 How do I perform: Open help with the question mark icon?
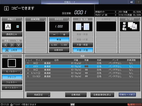click(x=138, y=2)
